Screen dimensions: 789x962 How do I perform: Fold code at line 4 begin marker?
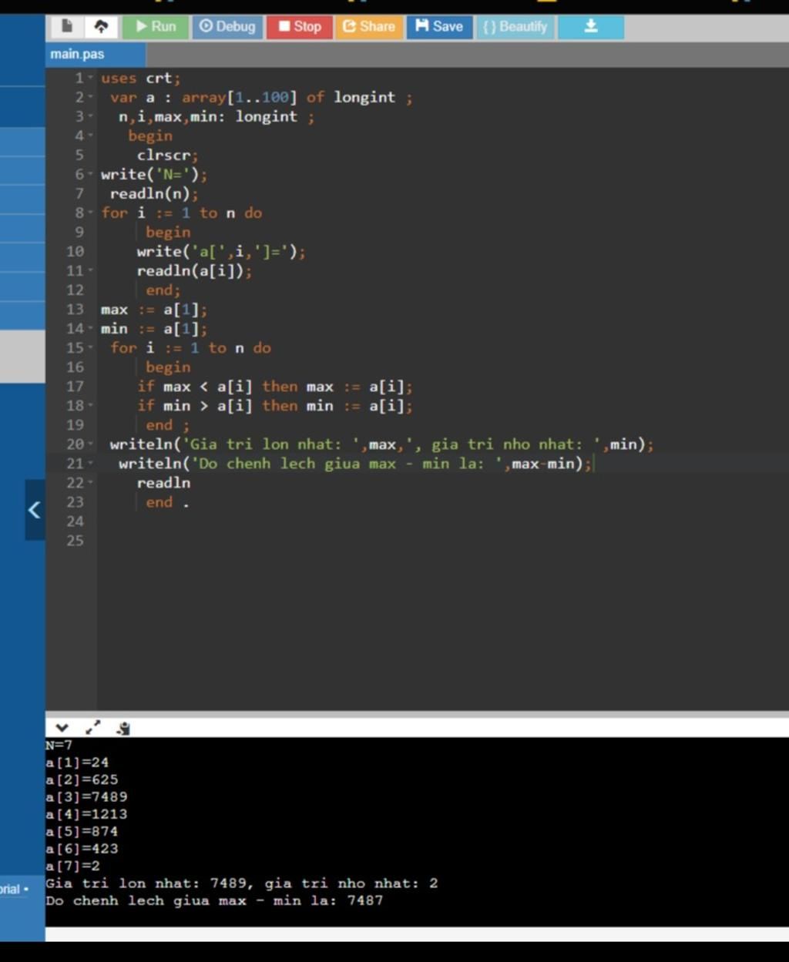pyautogui.click(x=91, y=136)
